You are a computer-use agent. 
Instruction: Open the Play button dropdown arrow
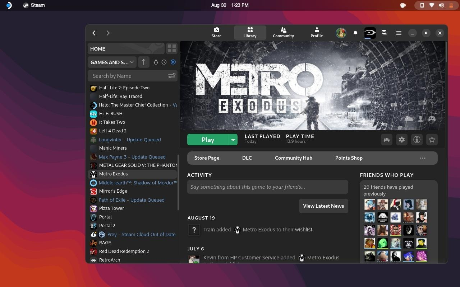[x=233, y=140]
